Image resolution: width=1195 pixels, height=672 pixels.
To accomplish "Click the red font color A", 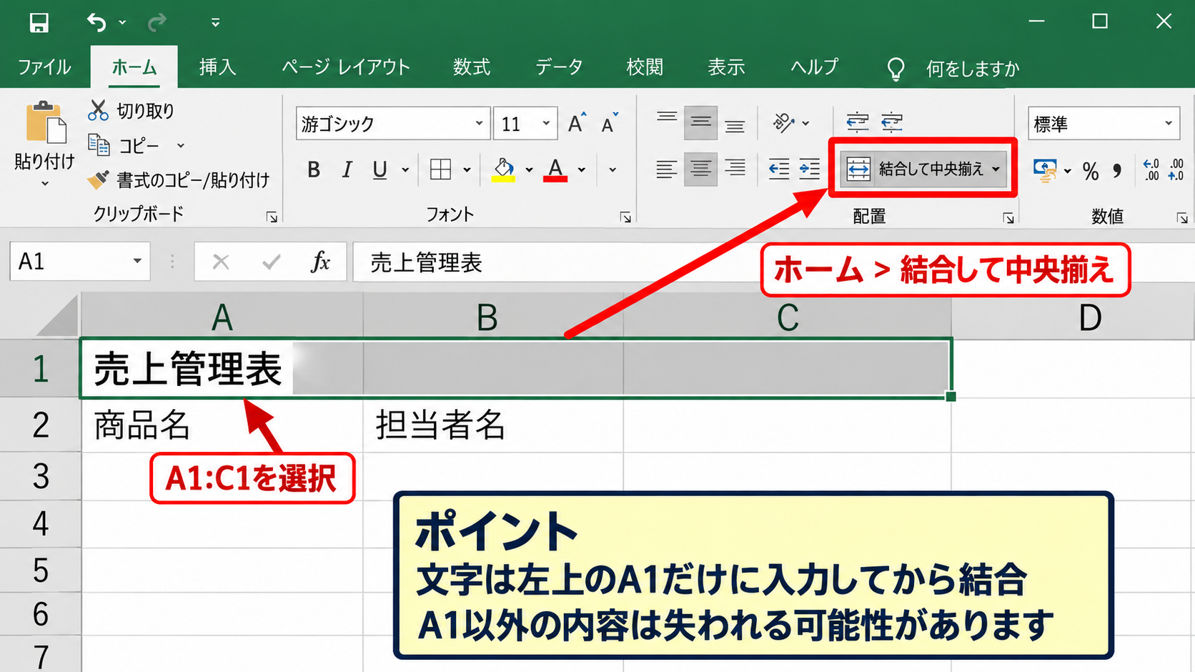I will point(555,169).
